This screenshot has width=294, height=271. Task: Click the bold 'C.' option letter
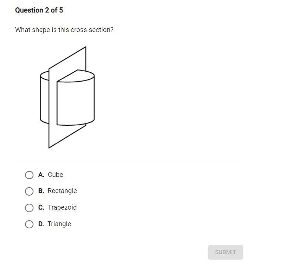(41, 207)
